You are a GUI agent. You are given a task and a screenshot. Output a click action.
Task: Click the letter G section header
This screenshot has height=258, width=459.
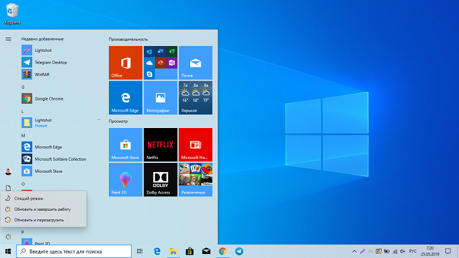23,87
